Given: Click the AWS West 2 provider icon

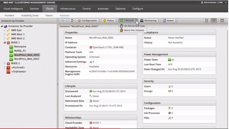Looking at the screenshot, I should coord(8,38).
